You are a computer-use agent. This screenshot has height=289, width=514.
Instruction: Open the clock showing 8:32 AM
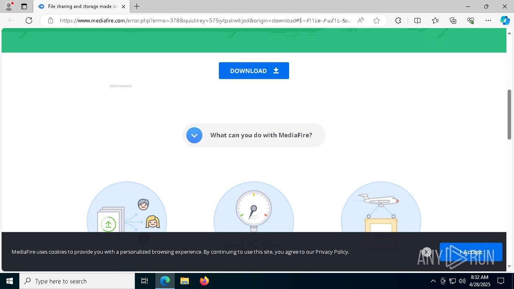[479, 281]
